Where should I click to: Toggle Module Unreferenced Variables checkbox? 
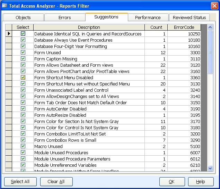pyautogui.click(x=23, y=165)
